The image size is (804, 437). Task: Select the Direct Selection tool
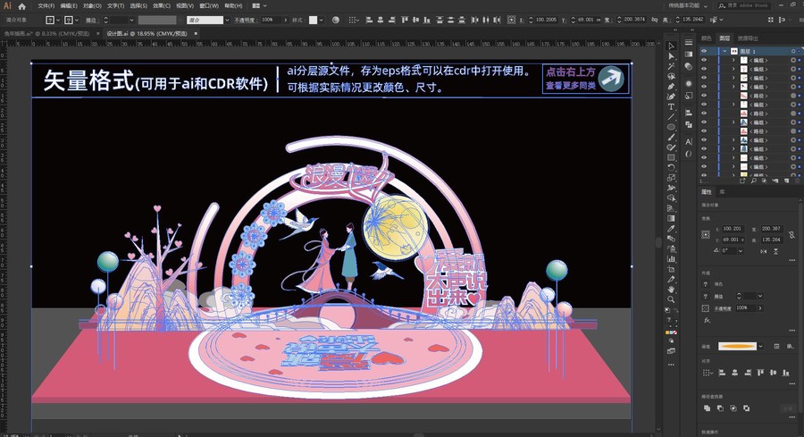(x=671, y=56)
